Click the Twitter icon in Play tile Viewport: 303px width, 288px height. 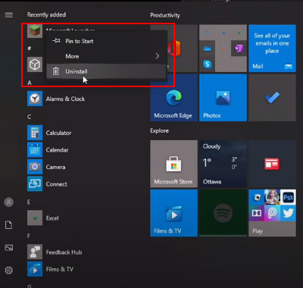point(288,213)
